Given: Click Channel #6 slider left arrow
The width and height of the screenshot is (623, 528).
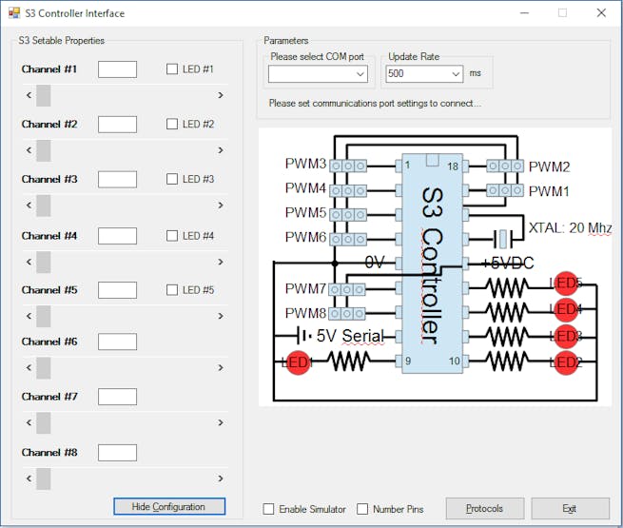Looking at the screenshot, I should coord(29,368).
